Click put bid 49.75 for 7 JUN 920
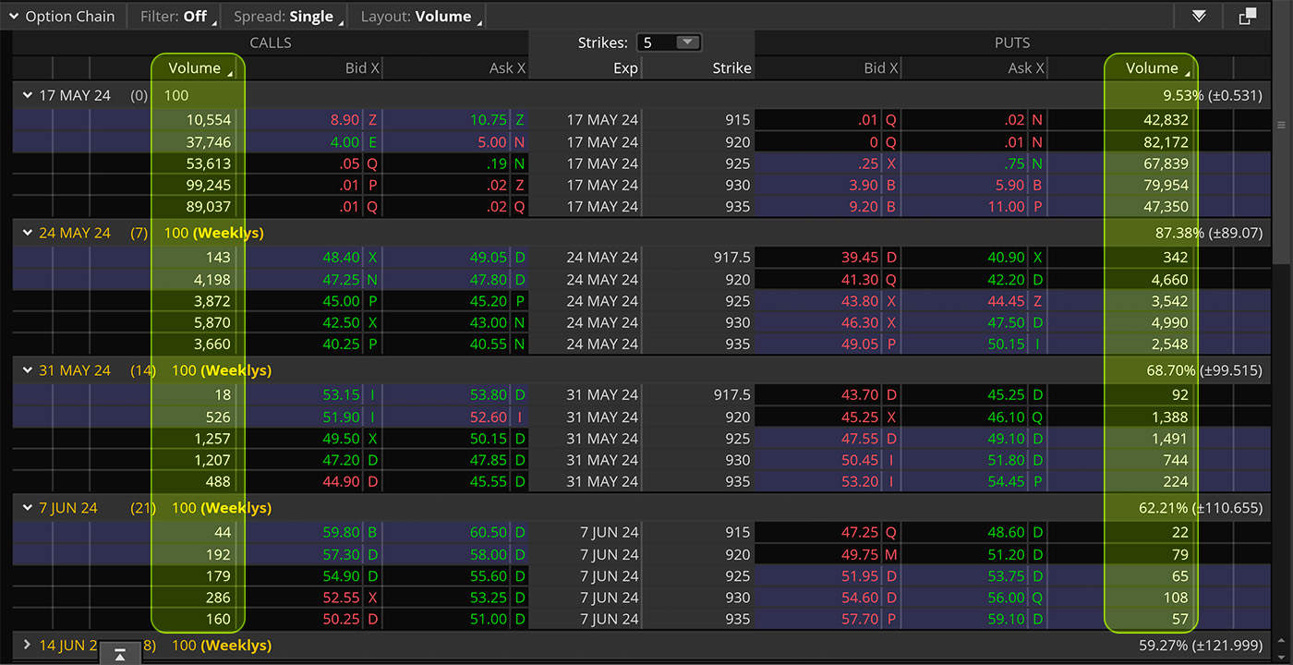 (x=861, y=555)
